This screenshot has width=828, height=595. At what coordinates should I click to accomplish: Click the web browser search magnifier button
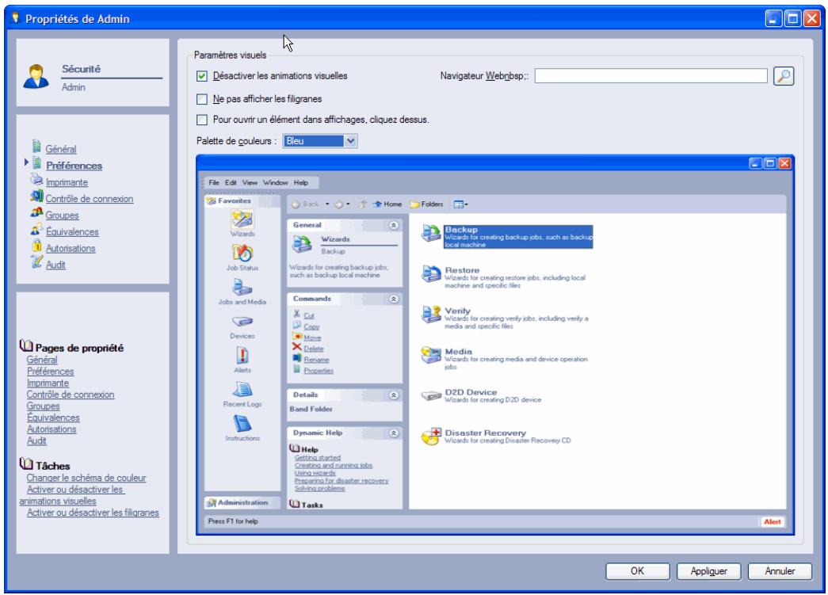[784, 76]
